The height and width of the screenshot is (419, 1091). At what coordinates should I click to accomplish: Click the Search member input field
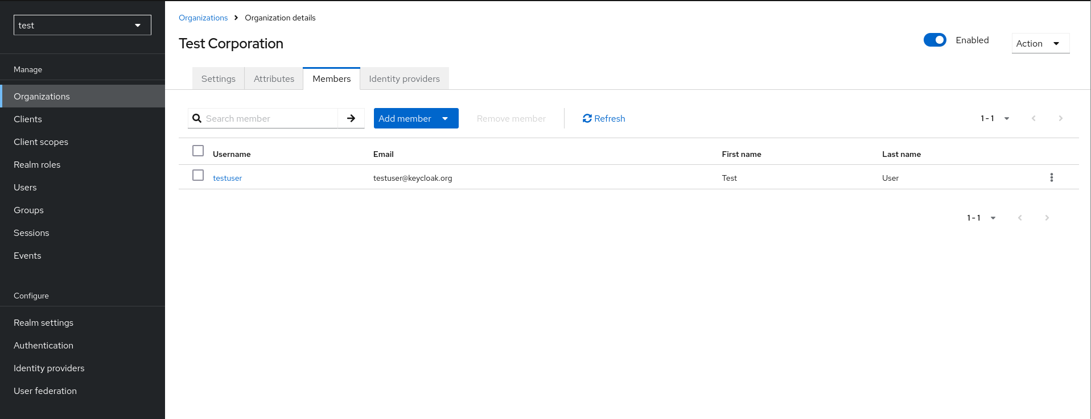[x=270, y=118]
